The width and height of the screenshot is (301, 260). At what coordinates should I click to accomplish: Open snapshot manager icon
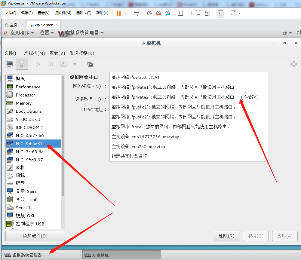point(167,13)
